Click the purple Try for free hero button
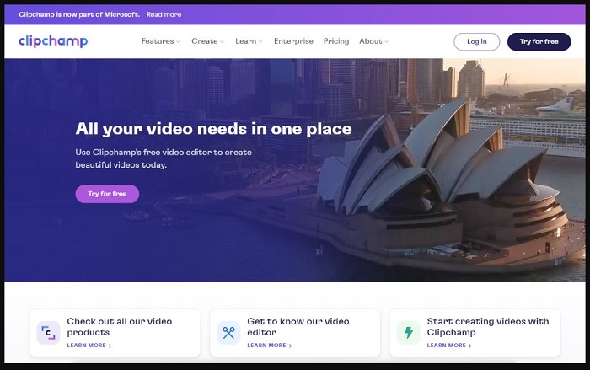590x370 pixels. click(x=107, y=194)
